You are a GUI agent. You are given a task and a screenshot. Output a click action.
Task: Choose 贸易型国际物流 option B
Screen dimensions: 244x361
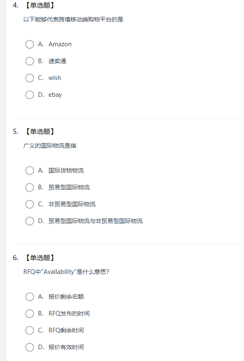pyautogui.click(x=30, y=187)
